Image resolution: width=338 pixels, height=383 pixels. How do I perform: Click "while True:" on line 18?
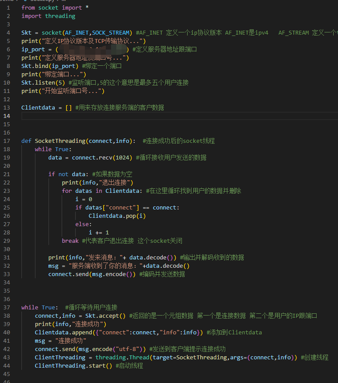[53, 149]
